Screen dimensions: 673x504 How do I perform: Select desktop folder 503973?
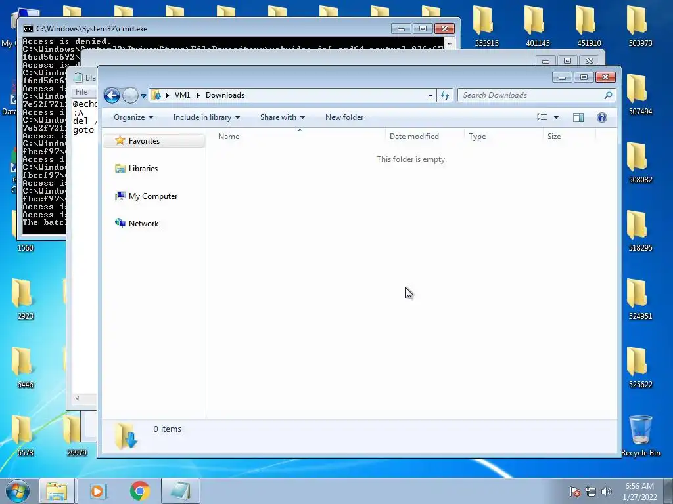pos(640,26)
